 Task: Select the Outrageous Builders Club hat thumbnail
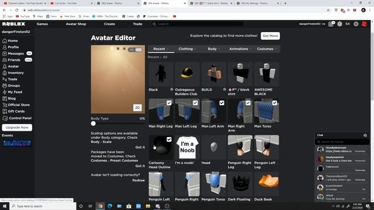187,74
